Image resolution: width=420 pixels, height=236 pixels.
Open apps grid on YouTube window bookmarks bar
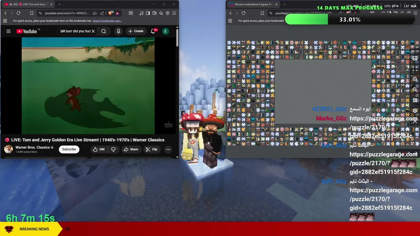click(5, 21)
